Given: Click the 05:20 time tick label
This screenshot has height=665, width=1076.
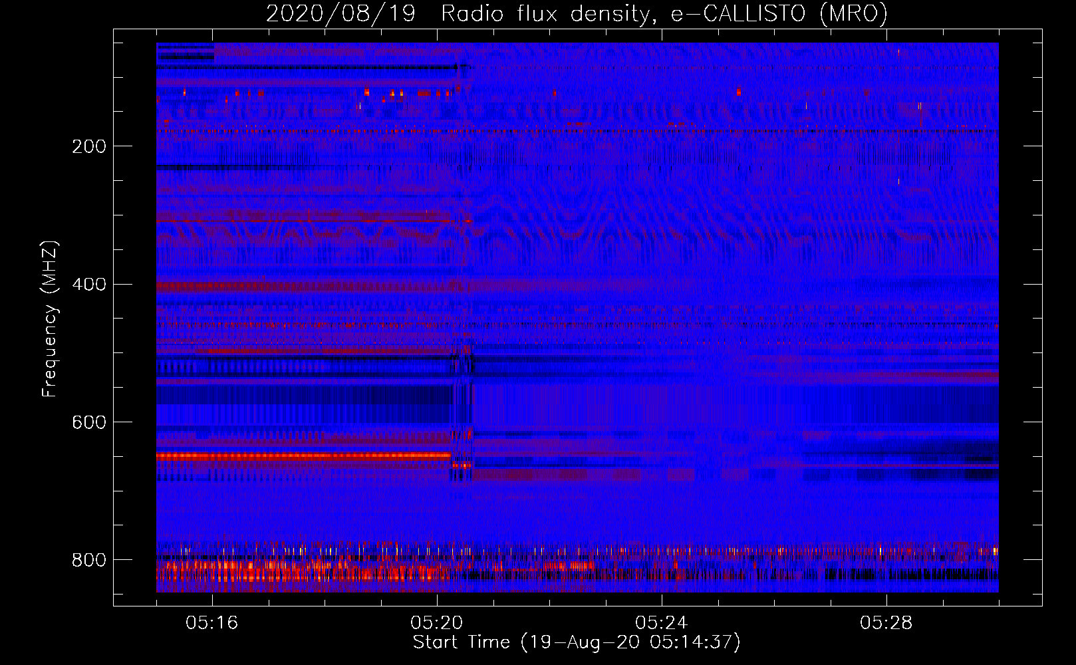Looking at the screenshot, I should click(437, 623).
